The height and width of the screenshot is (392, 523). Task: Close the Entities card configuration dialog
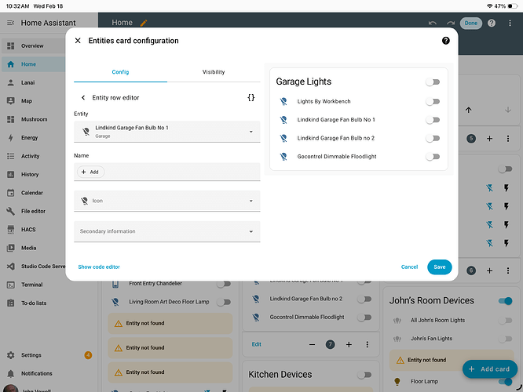[78, 41]
